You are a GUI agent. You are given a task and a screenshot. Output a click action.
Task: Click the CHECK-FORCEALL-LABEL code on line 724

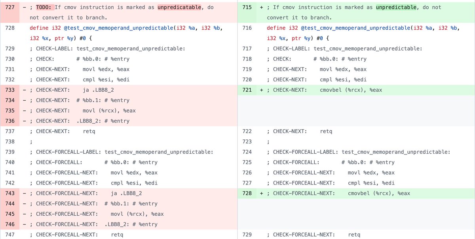tap(359, 152)
